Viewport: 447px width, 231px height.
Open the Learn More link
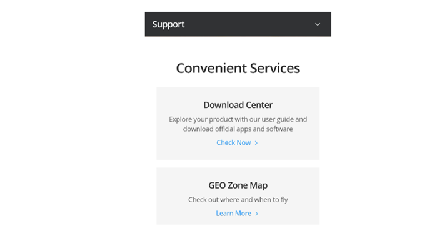(x=233, y=214)
